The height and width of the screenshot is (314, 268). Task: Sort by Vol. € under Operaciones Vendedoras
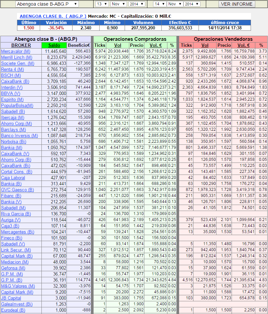point(244,45)
